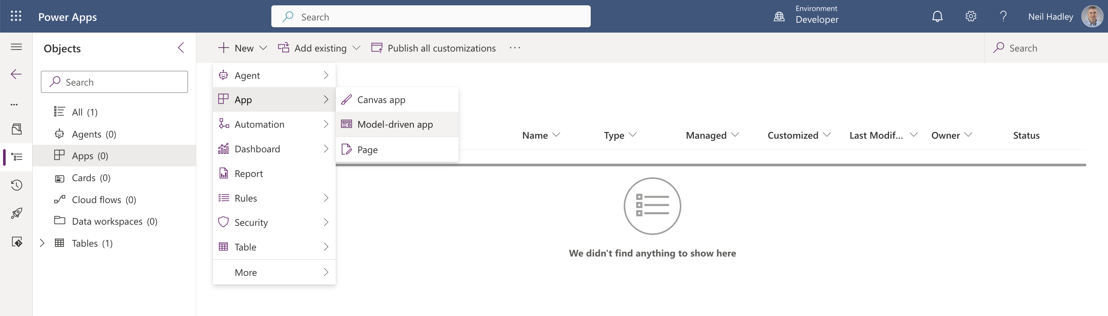Go back using left arrow icon

coord(16,74)
